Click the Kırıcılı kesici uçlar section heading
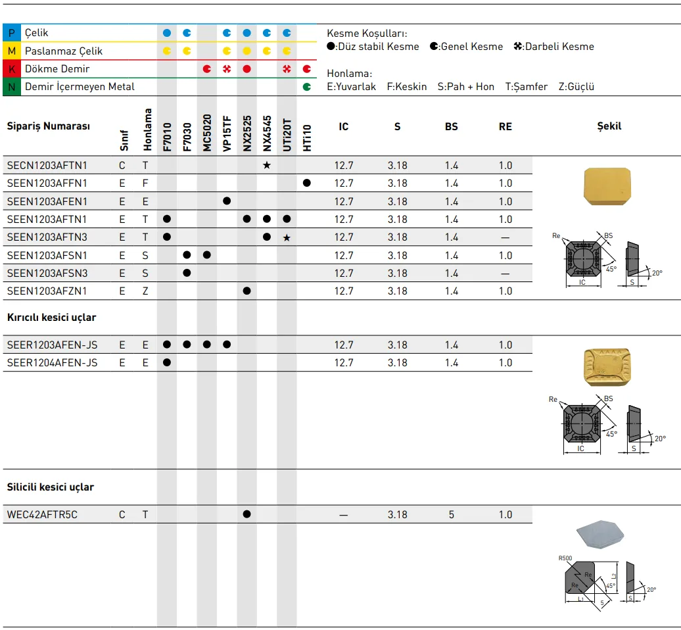The image size is (681, 630). click(x=51, y=317)
